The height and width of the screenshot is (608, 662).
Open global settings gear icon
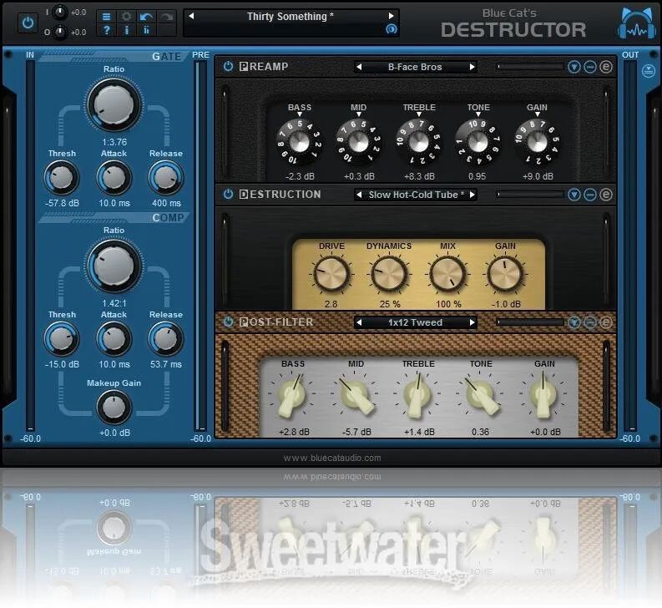[x=126, y=17]
